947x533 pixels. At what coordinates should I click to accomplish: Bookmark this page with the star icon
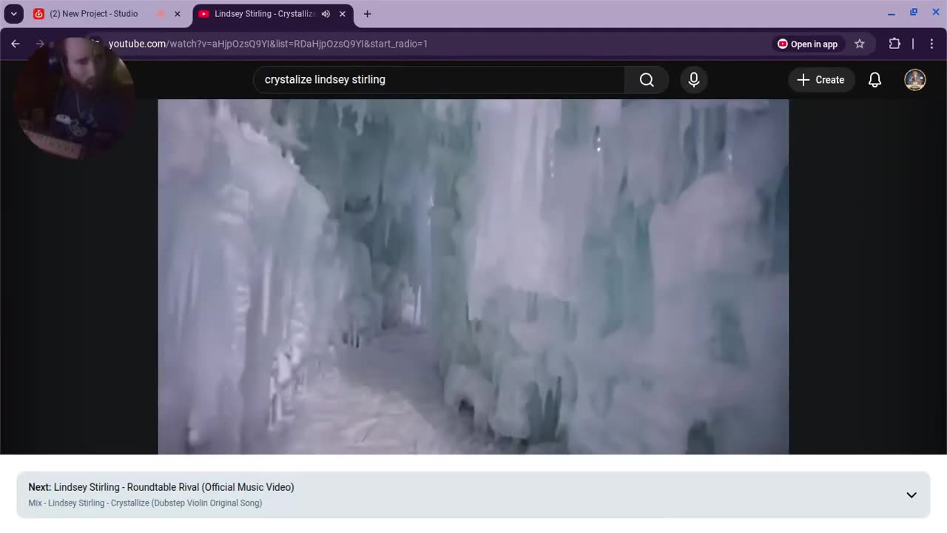[859, 44]
